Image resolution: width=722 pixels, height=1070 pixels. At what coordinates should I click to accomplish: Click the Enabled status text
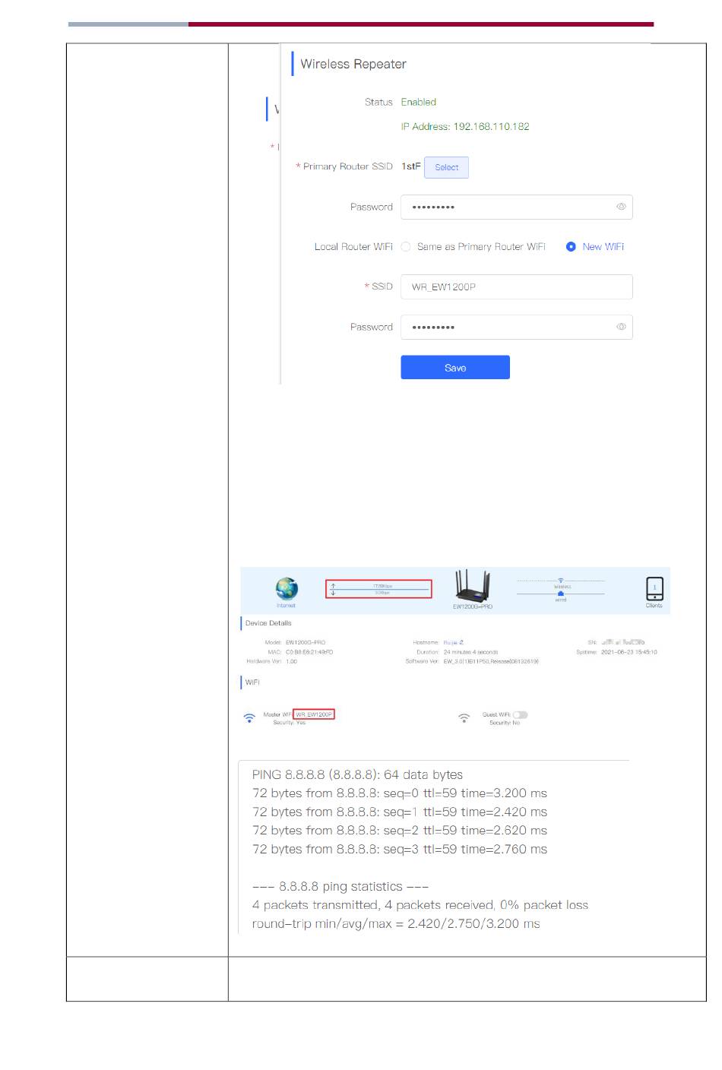click(x=419, y=102)
